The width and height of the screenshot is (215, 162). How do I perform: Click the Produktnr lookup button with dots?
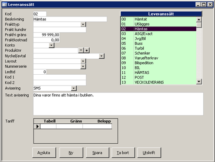(81, 50)
